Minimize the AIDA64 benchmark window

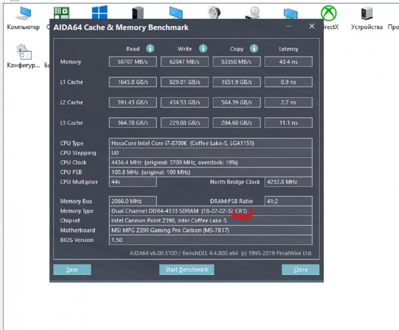click(x=289, y=26)
